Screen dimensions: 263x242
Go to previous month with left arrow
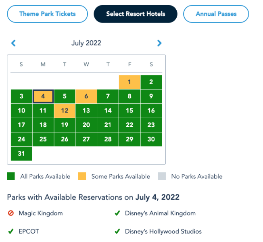tap(13, 43)
